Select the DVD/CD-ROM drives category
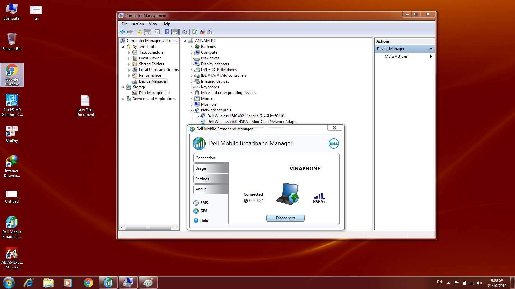The width and height of the screenshot is (515, 289). [219, 70]
